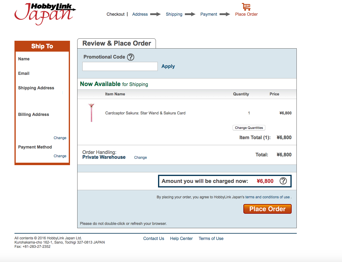Screen dimensions: 342x262
Task: Open the Contact Us footer link
Action: coord(154,239)
